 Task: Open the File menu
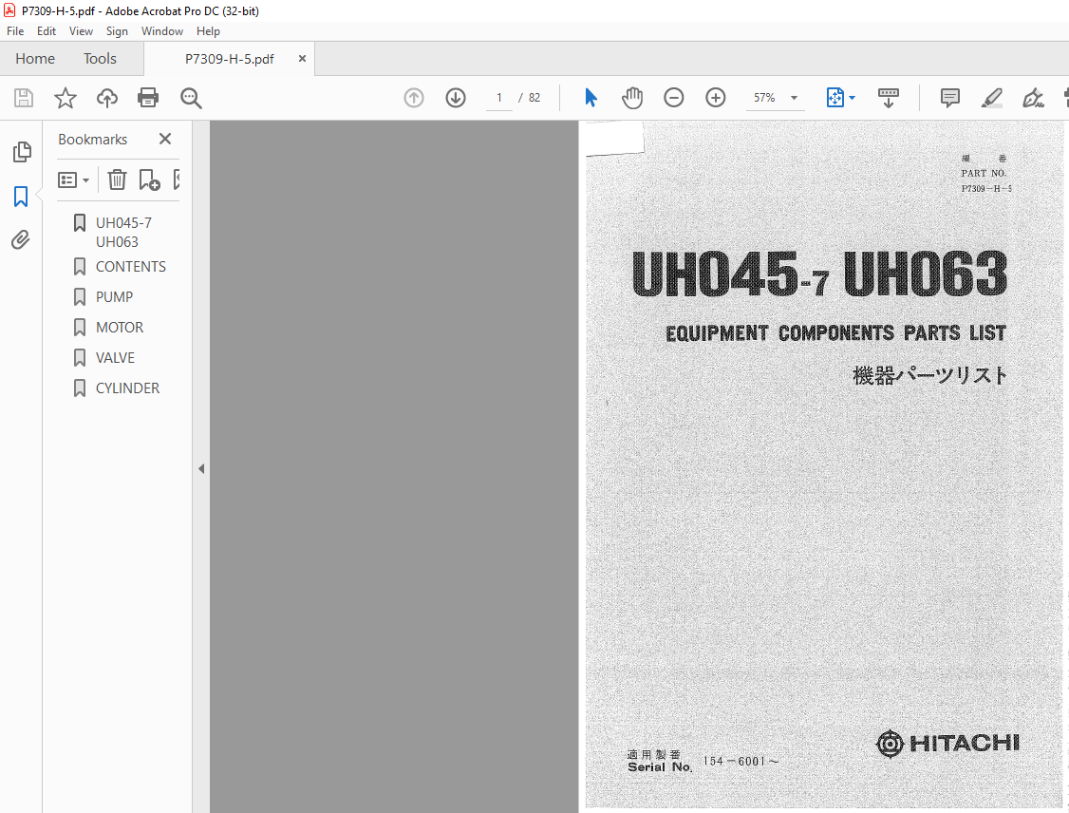tap(15, 31)
